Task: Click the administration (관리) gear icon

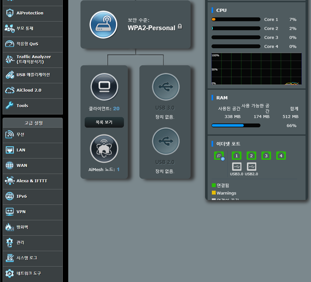Action: click(x=10, y=242)
